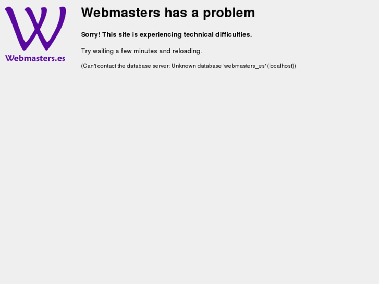379x284 pixels.
Task: Click the word 'Webmasters' in the main heading
Action: [120, 13]
